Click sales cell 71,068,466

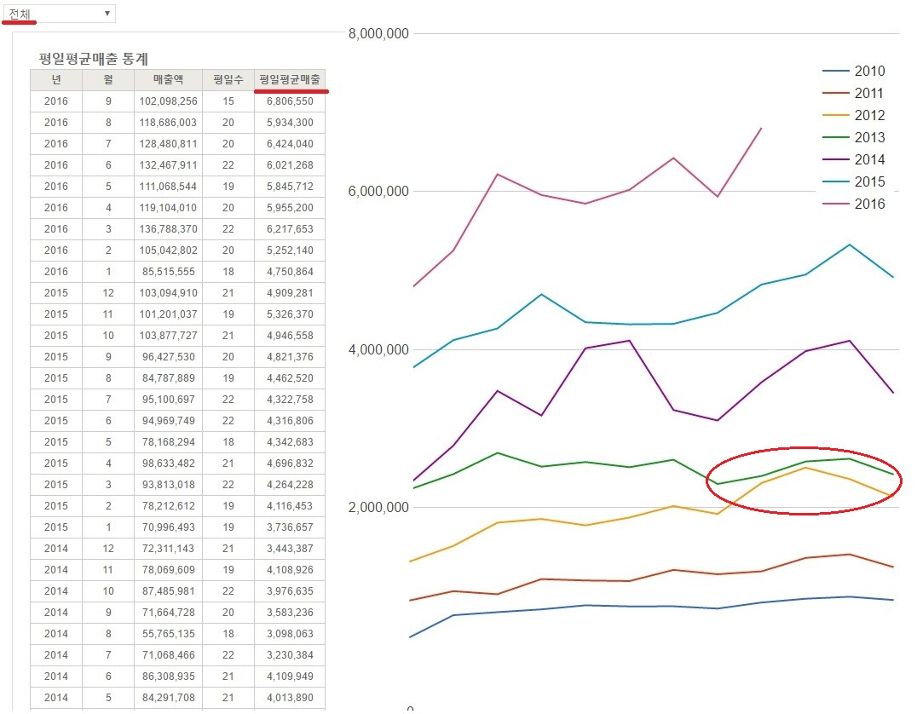169,655
